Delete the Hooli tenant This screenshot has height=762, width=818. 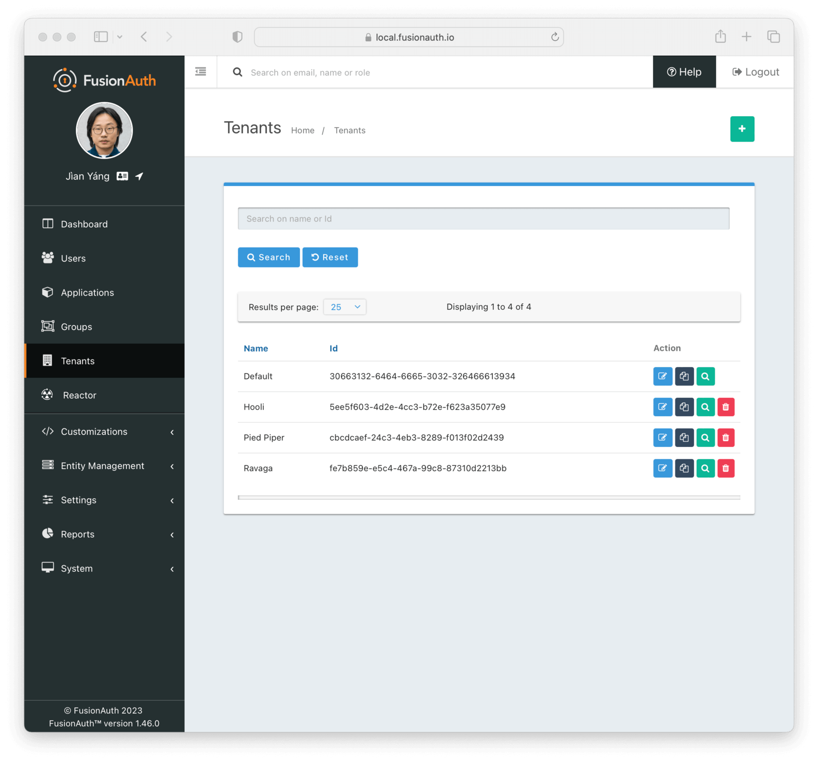725,407
